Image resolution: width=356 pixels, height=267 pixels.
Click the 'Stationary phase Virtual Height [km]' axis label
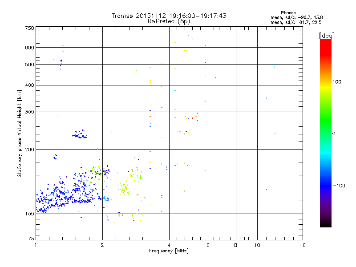(20, 134)
